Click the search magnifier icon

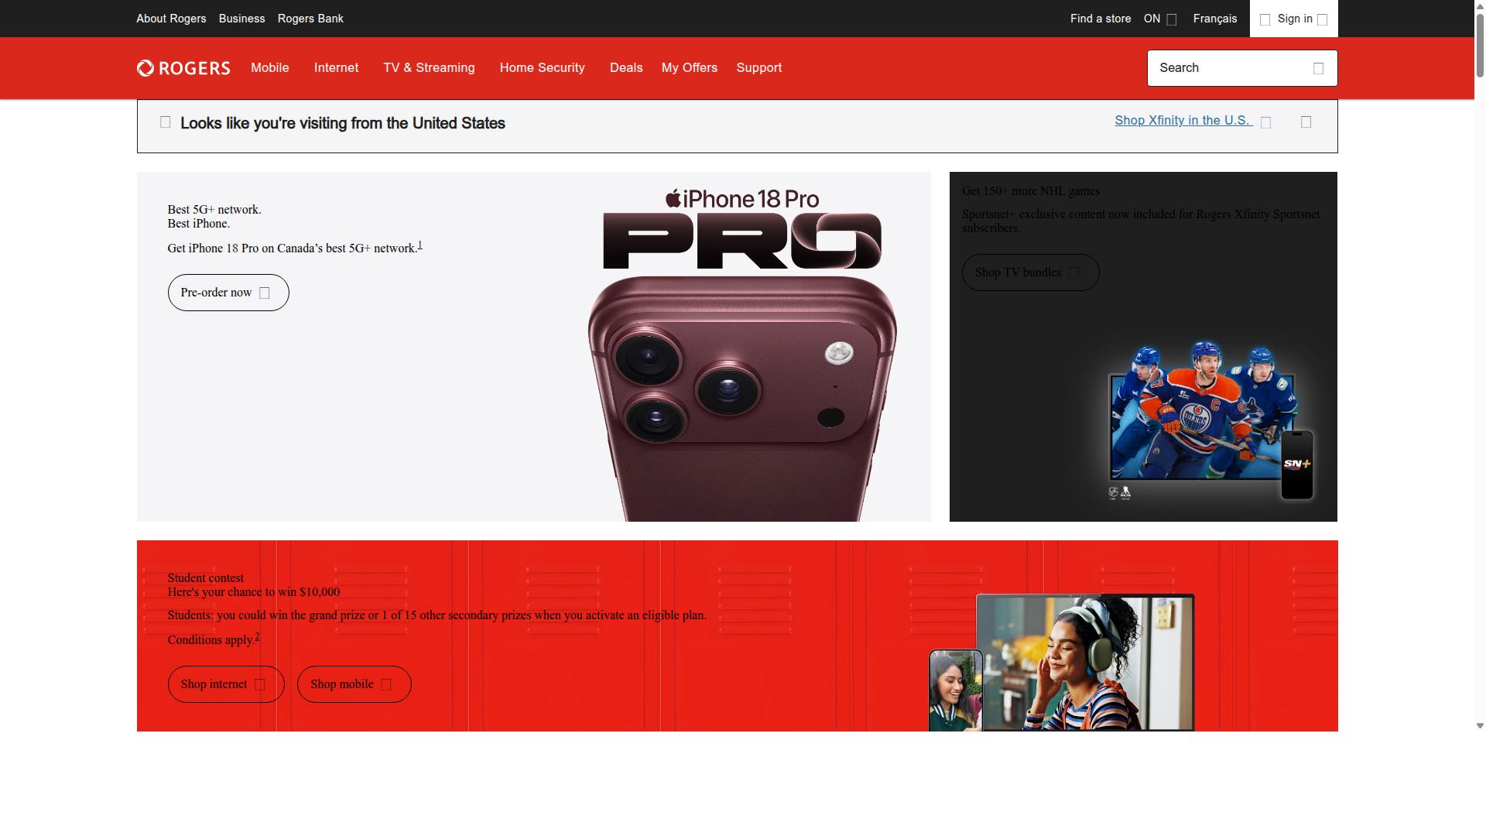pyautogui.click(x=1319, y=69)
